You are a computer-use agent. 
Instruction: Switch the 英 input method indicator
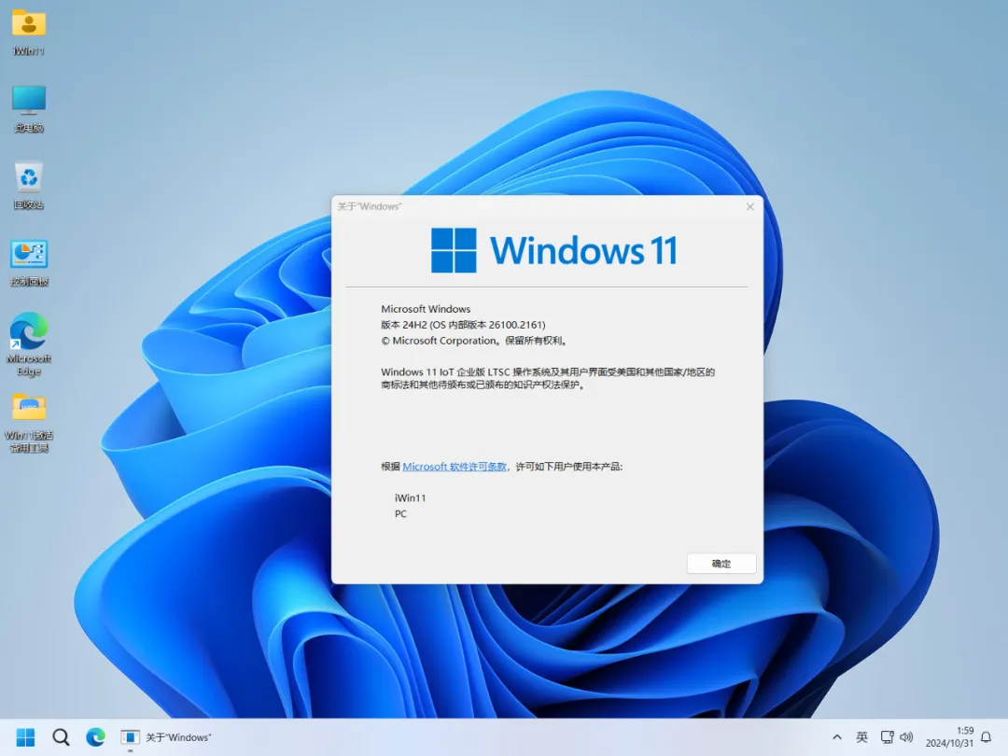pos(862,737)
